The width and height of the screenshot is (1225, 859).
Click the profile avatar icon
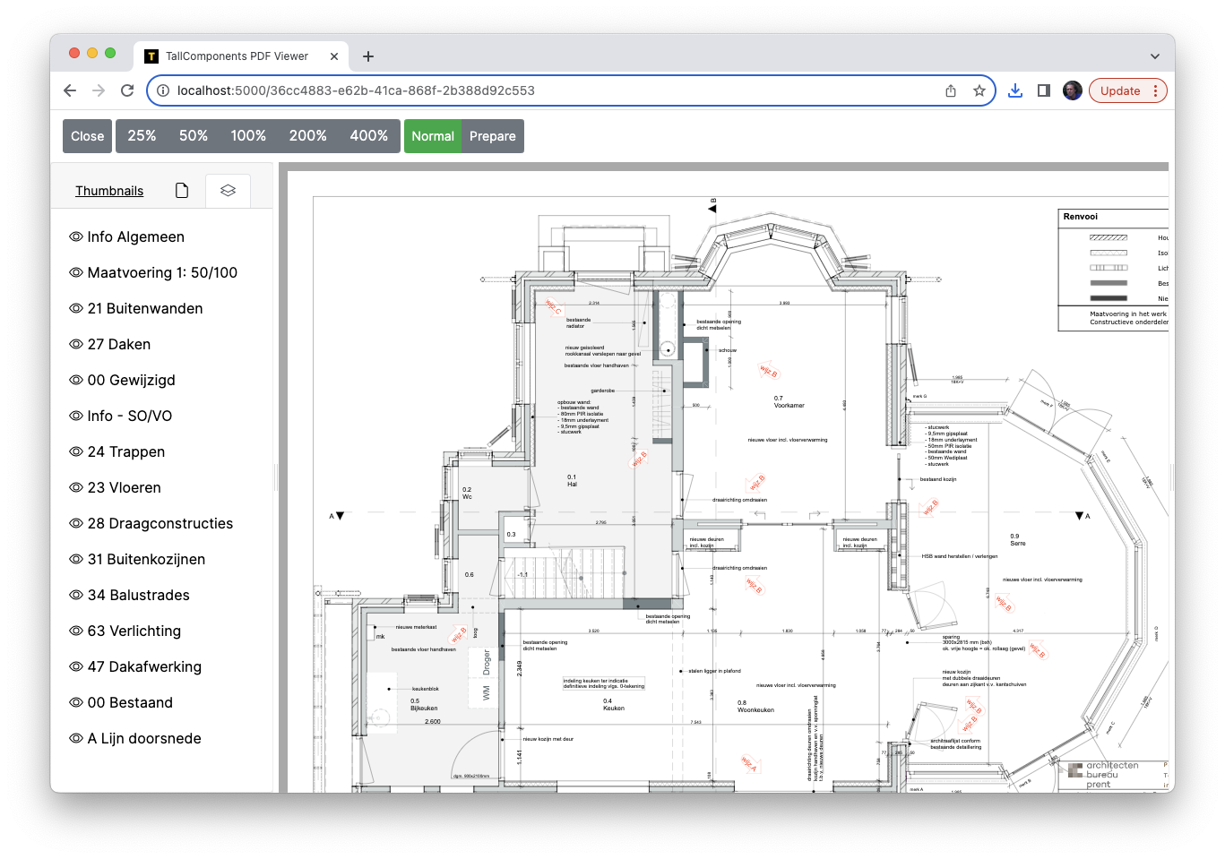click(x=1072, y=90)
